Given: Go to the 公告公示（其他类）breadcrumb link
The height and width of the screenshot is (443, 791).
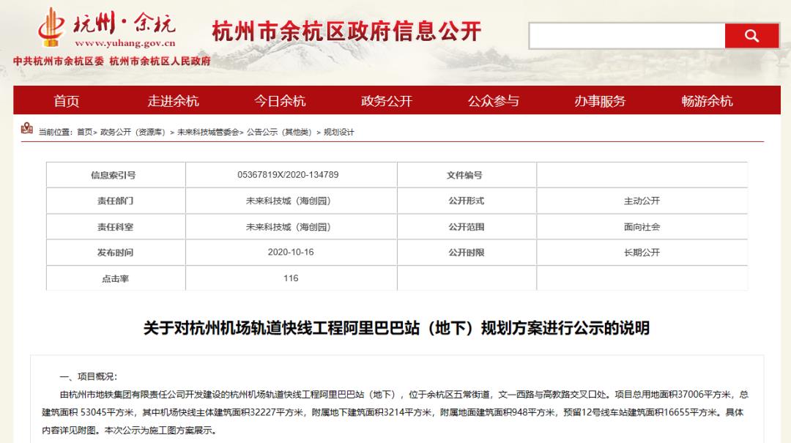Looking at the screenshot, I should pos(279,133).
